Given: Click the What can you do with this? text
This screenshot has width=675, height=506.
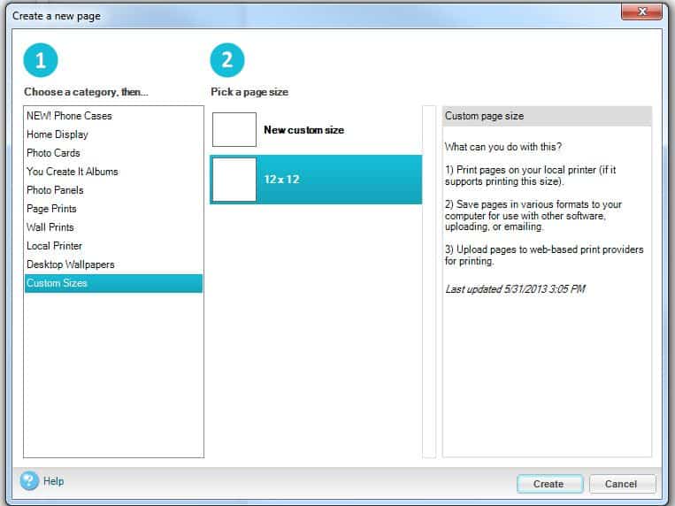Looking at the screenshot, I should [x=503, y=147].
